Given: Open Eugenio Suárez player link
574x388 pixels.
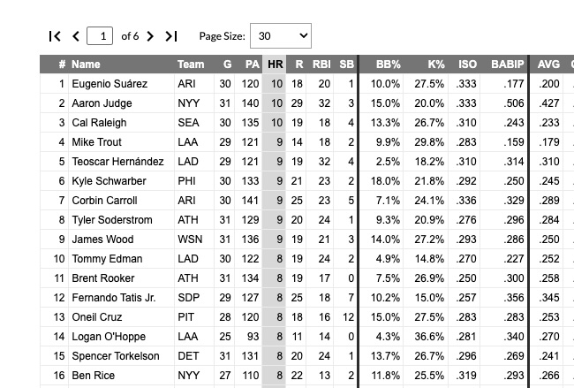Looking at the screenshot, I should pyautogui.click(x=110, y=84).
